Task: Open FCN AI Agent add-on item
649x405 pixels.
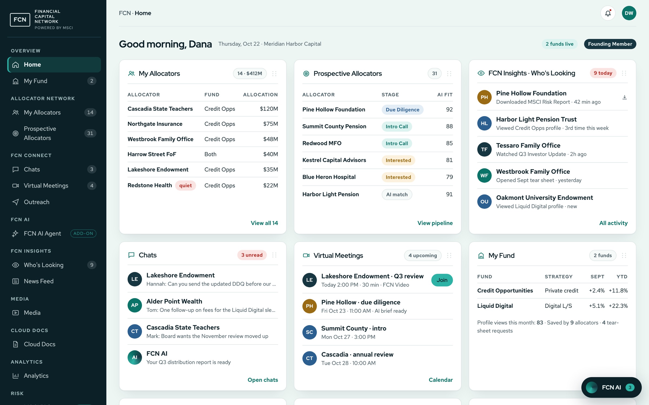Action: click(x=54, y=234)
